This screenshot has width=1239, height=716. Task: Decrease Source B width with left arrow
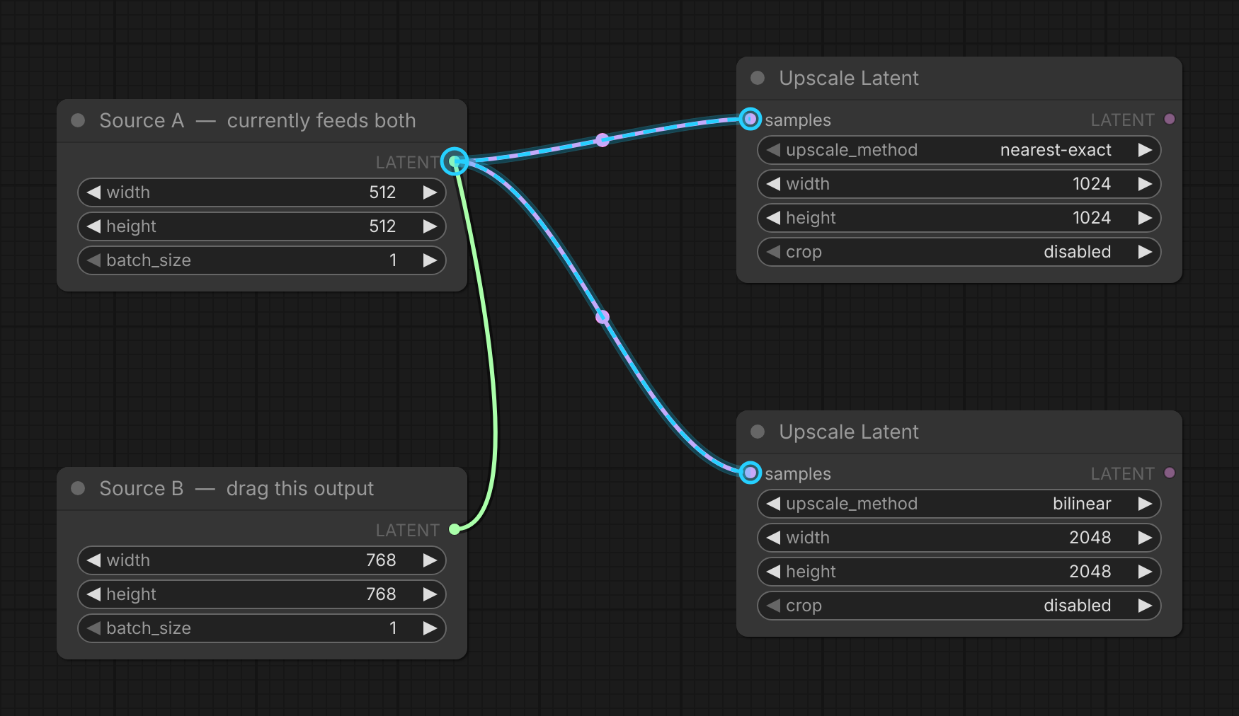[x=93, y=560]
